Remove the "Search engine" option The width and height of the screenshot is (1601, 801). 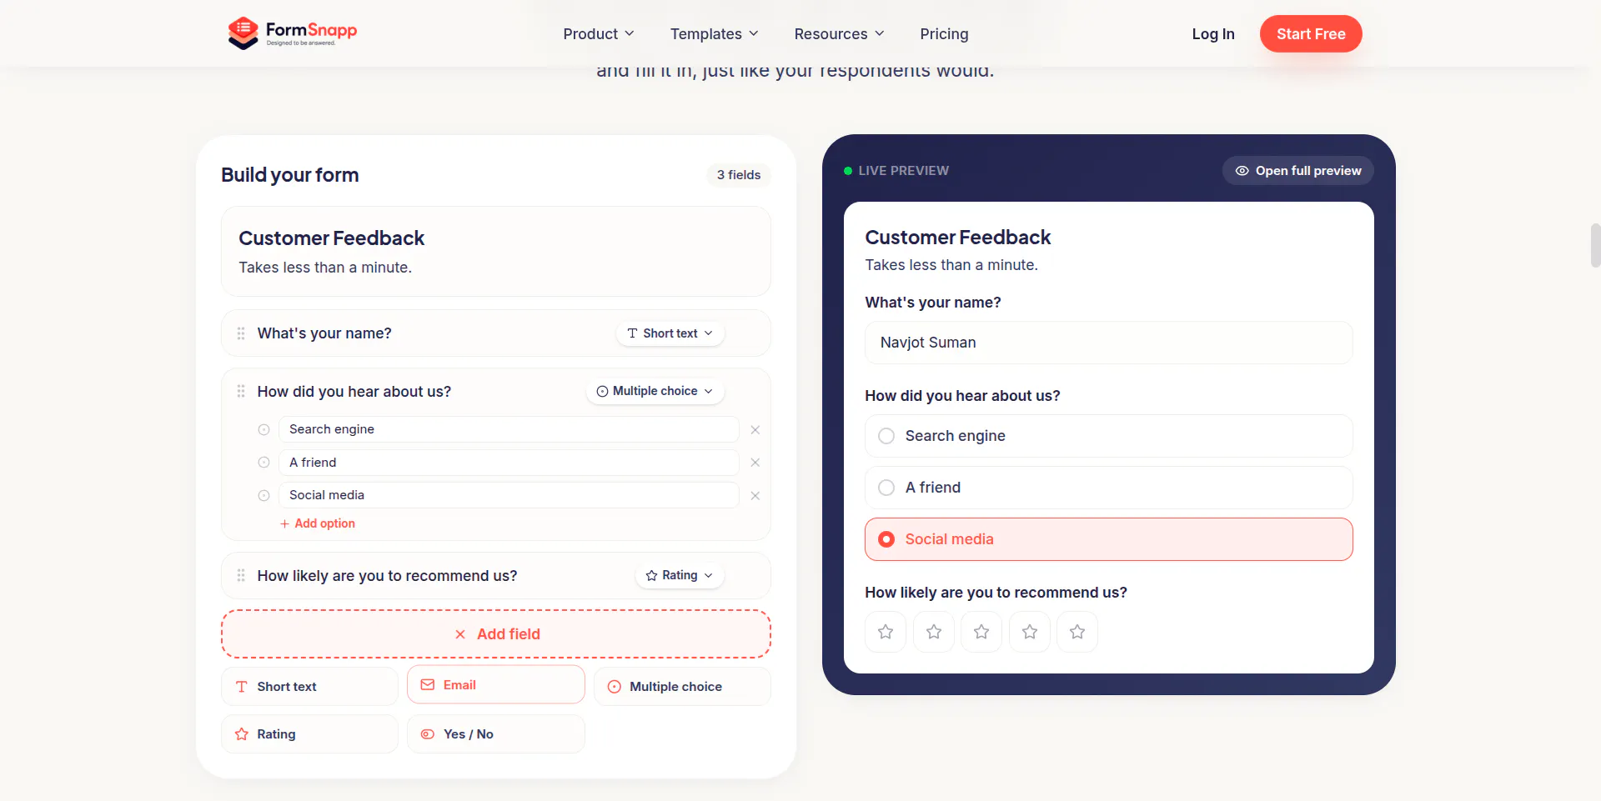[x=755, y=430]
